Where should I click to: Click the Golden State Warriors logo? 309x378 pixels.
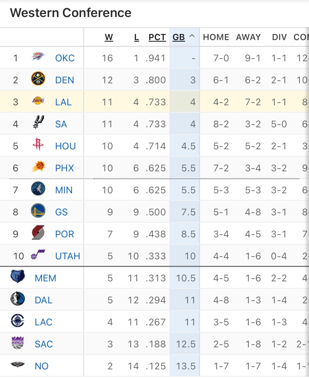(38, 211)
